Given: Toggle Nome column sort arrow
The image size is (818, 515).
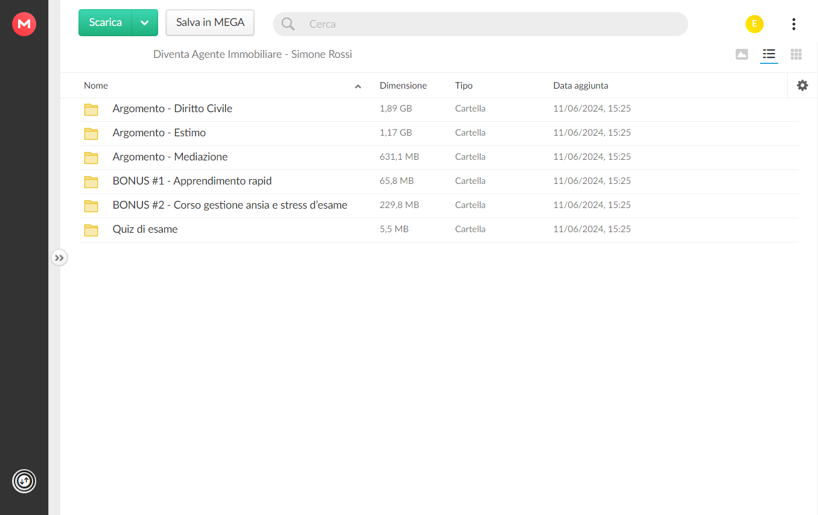Looking at the screenshot, I should pyautogui.click(x=358, y=86).
